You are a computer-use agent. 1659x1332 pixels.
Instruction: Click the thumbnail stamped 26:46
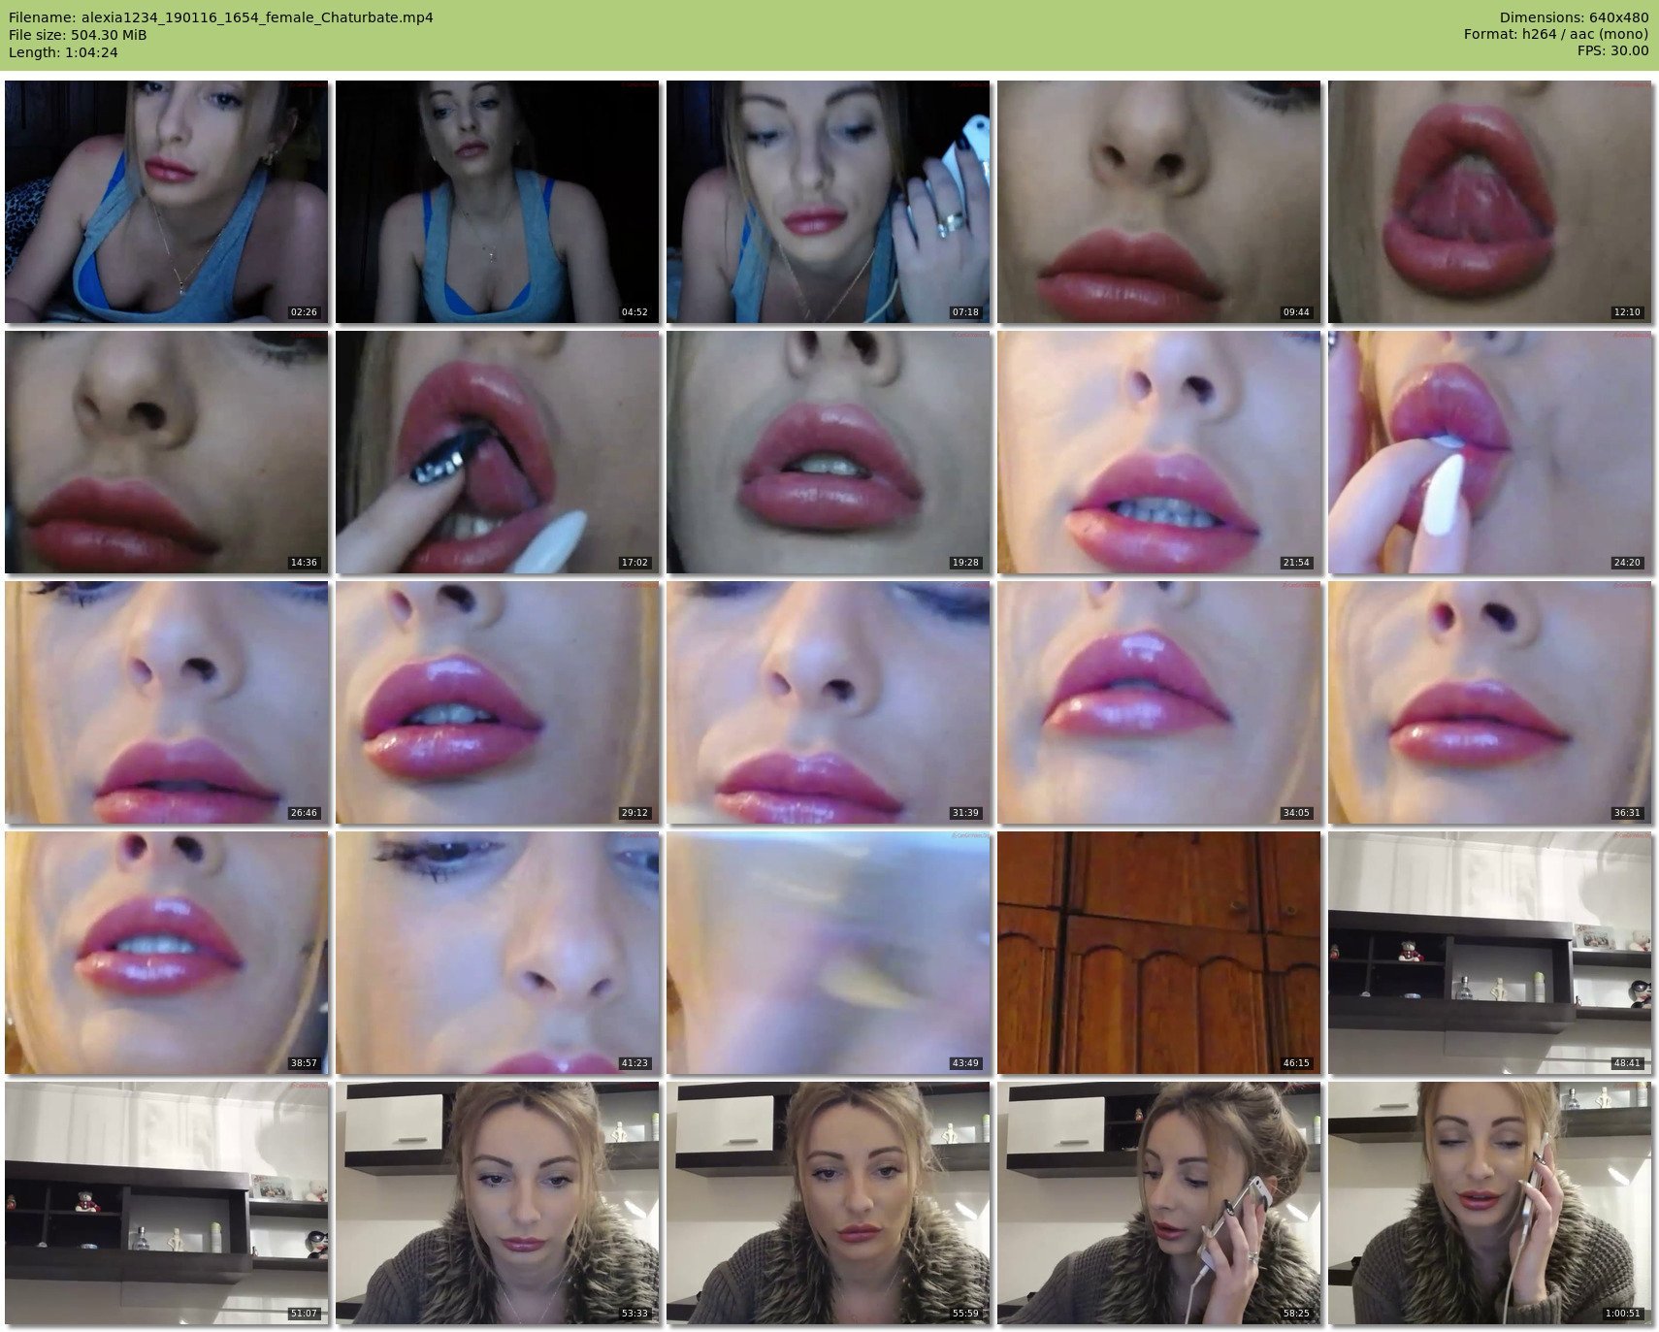coord(167,702)
